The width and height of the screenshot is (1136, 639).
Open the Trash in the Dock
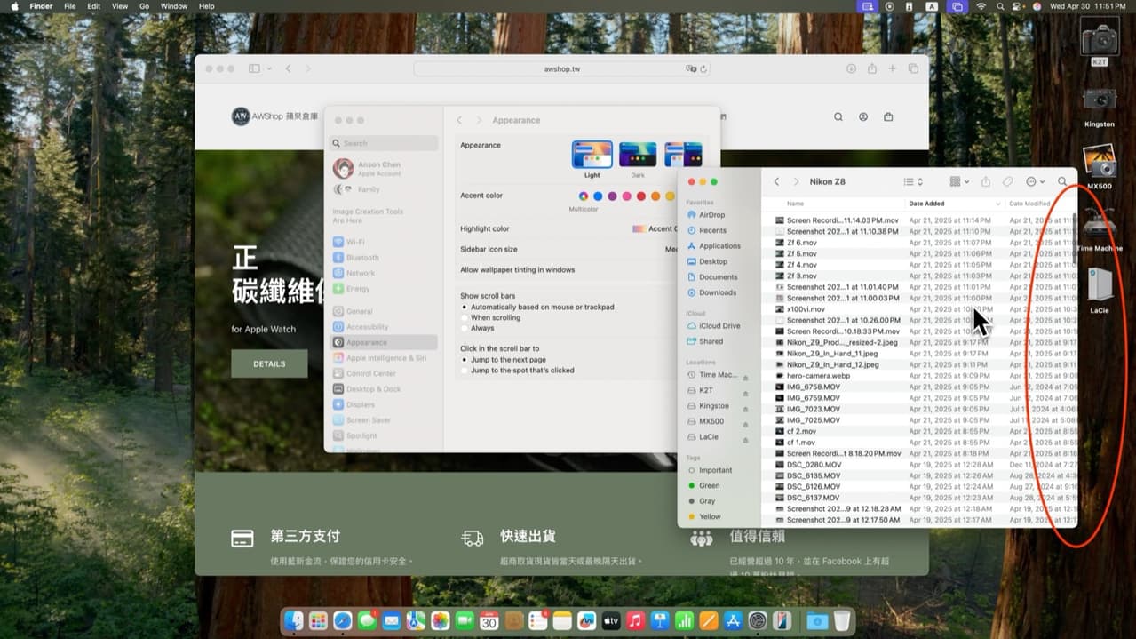click(x=842, y=620)
